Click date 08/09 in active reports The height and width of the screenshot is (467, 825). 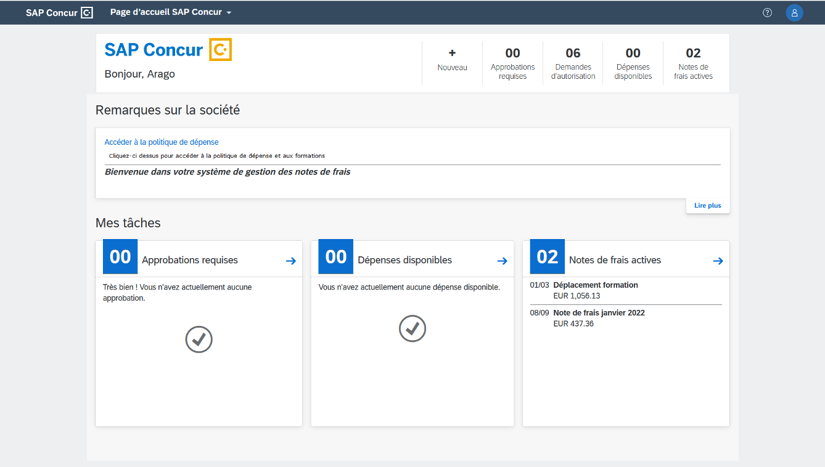540,313
